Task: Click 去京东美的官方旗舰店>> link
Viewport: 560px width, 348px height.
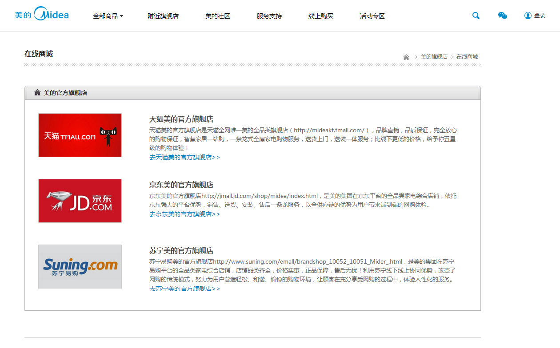Action: tap(184, 214)
